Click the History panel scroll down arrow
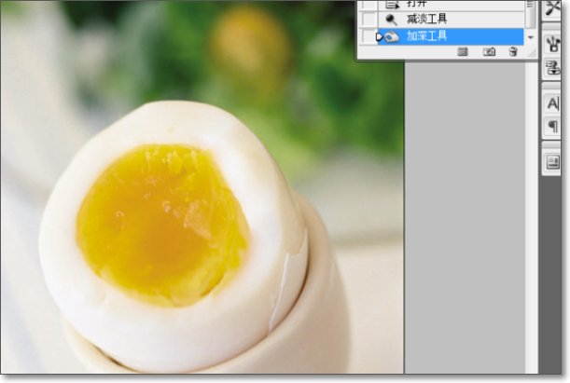 (x=531, y=37)
